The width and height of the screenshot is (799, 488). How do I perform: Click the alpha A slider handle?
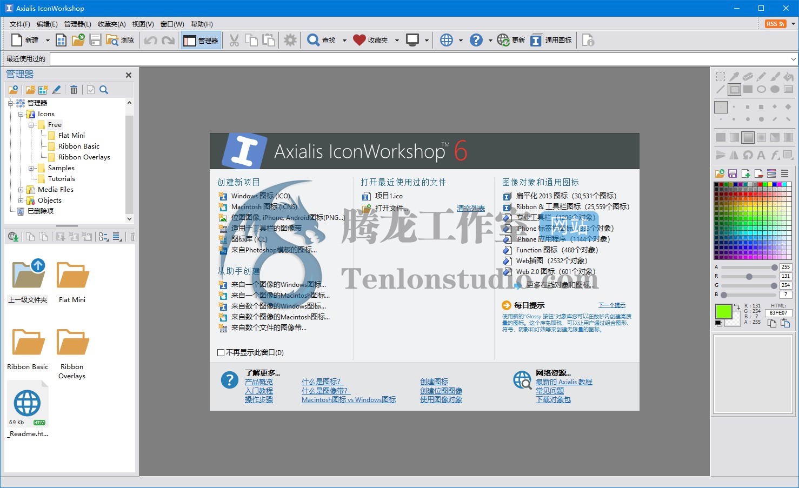pyautogui.click(x=775, y=267)
